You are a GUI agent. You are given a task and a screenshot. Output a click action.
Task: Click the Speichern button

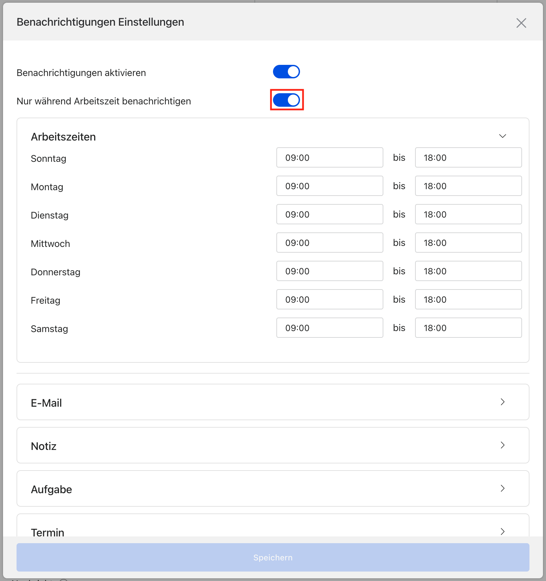(273, 557)
